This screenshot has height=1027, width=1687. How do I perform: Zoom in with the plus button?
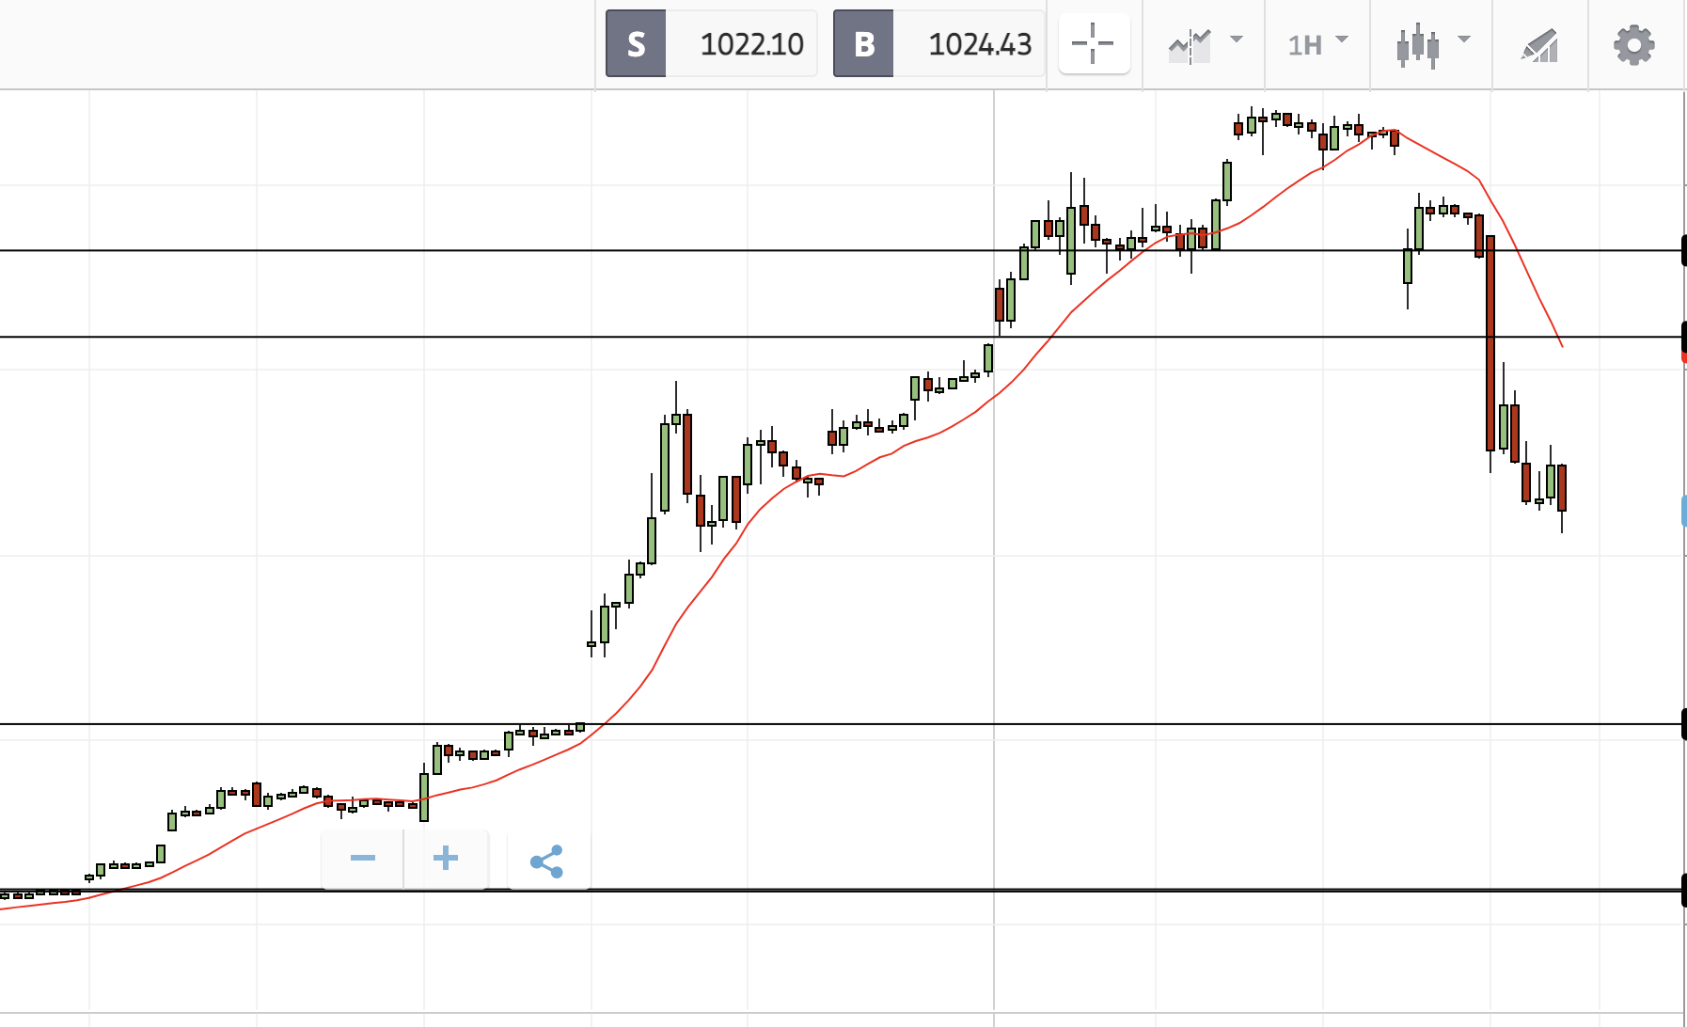(x=446, y=858)
